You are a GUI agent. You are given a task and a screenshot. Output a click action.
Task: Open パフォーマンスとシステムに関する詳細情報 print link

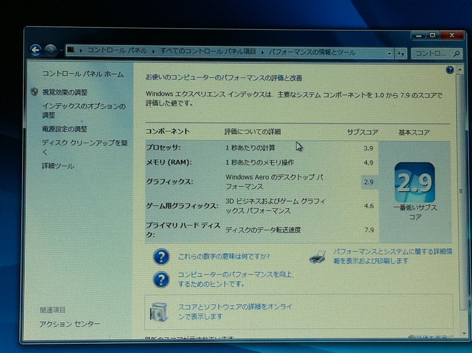coord(393,256)
